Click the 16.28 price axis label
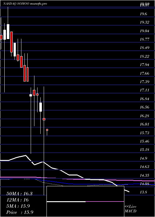The height and width of the screenshot is (217, 155). (144, 116)
